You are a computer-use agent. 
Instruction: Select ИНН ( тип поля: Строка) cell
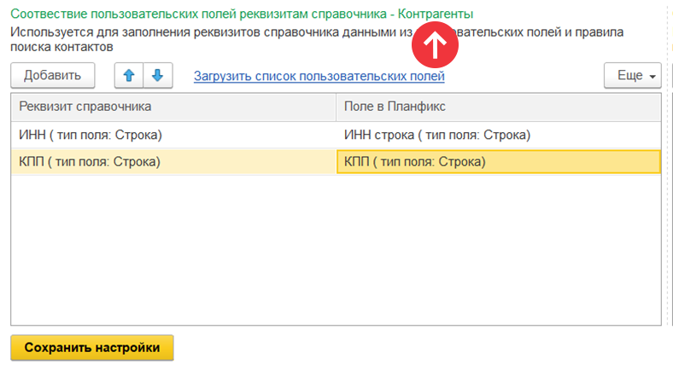[173, 135]
